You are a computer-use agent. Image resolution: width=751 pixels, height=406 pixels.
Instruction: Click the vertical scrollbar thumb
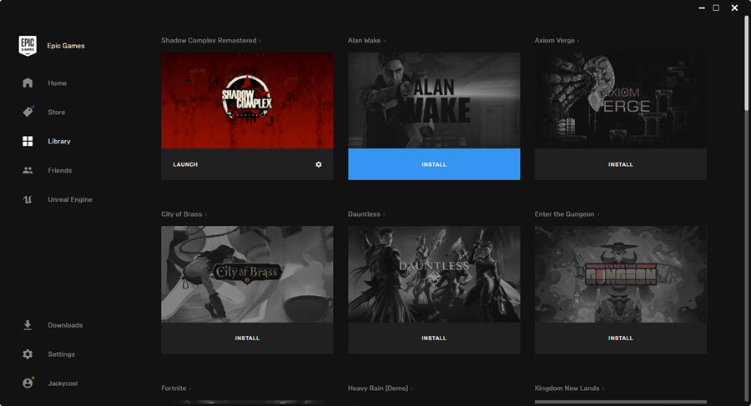pos(746,63)
